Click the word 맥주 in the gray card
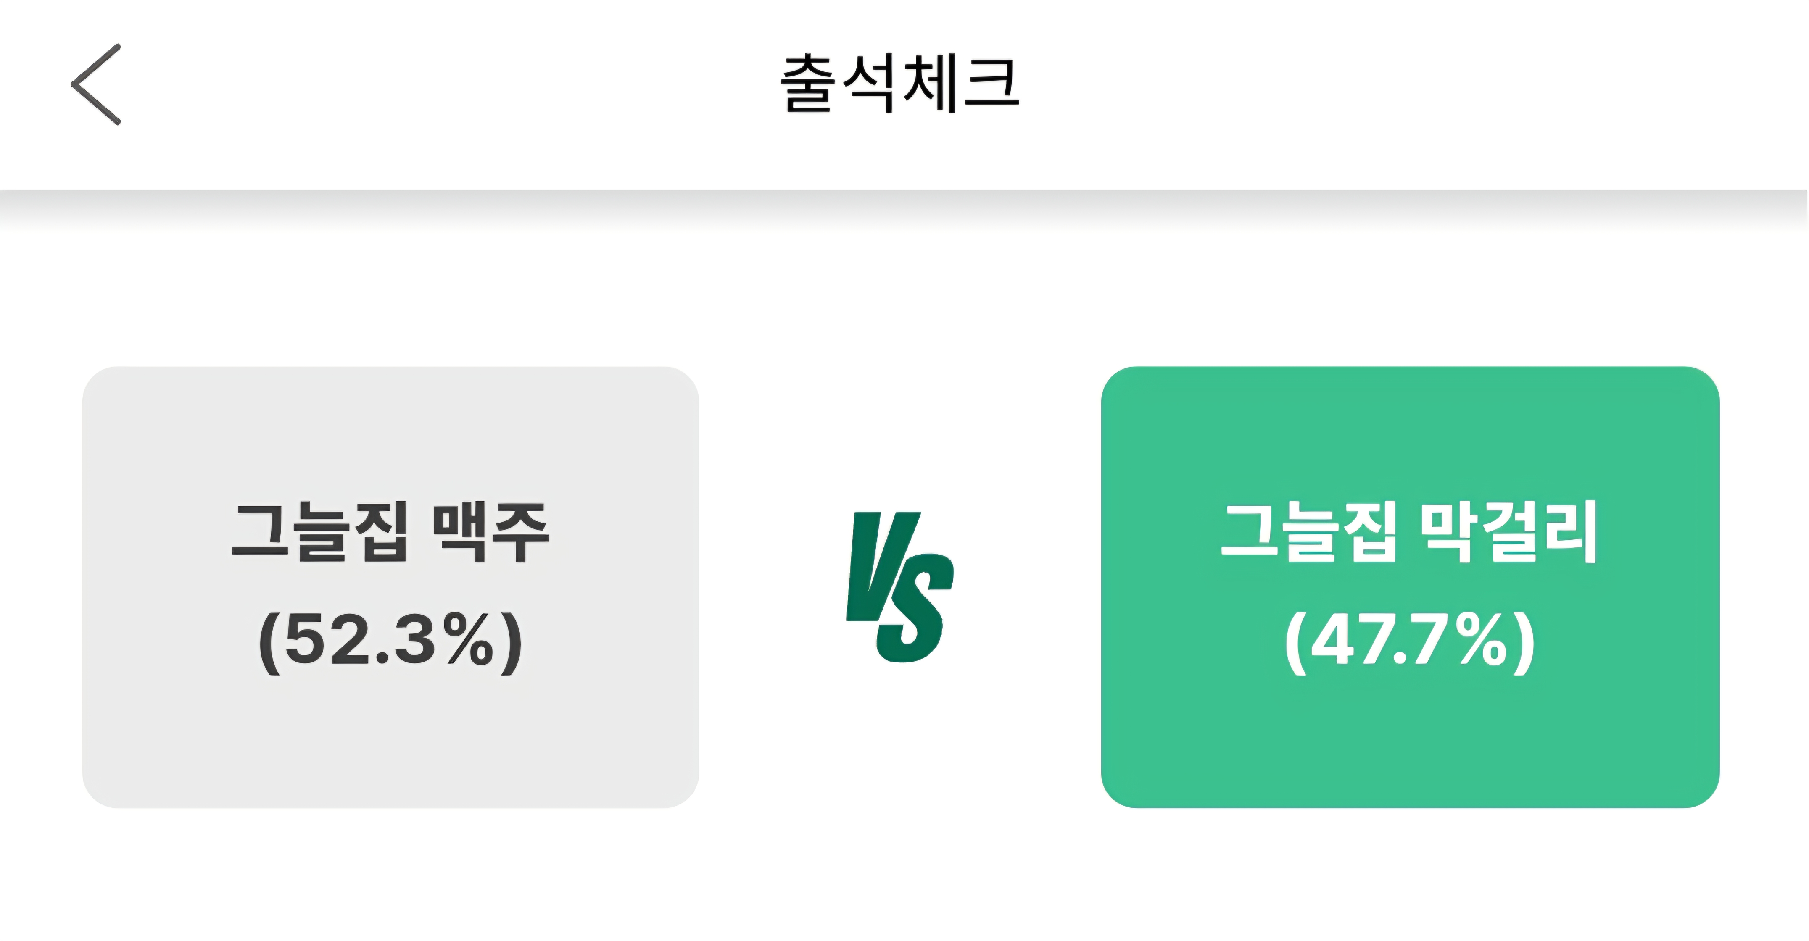This screenshot has width=1809, height=941. [x=490, y=532]
